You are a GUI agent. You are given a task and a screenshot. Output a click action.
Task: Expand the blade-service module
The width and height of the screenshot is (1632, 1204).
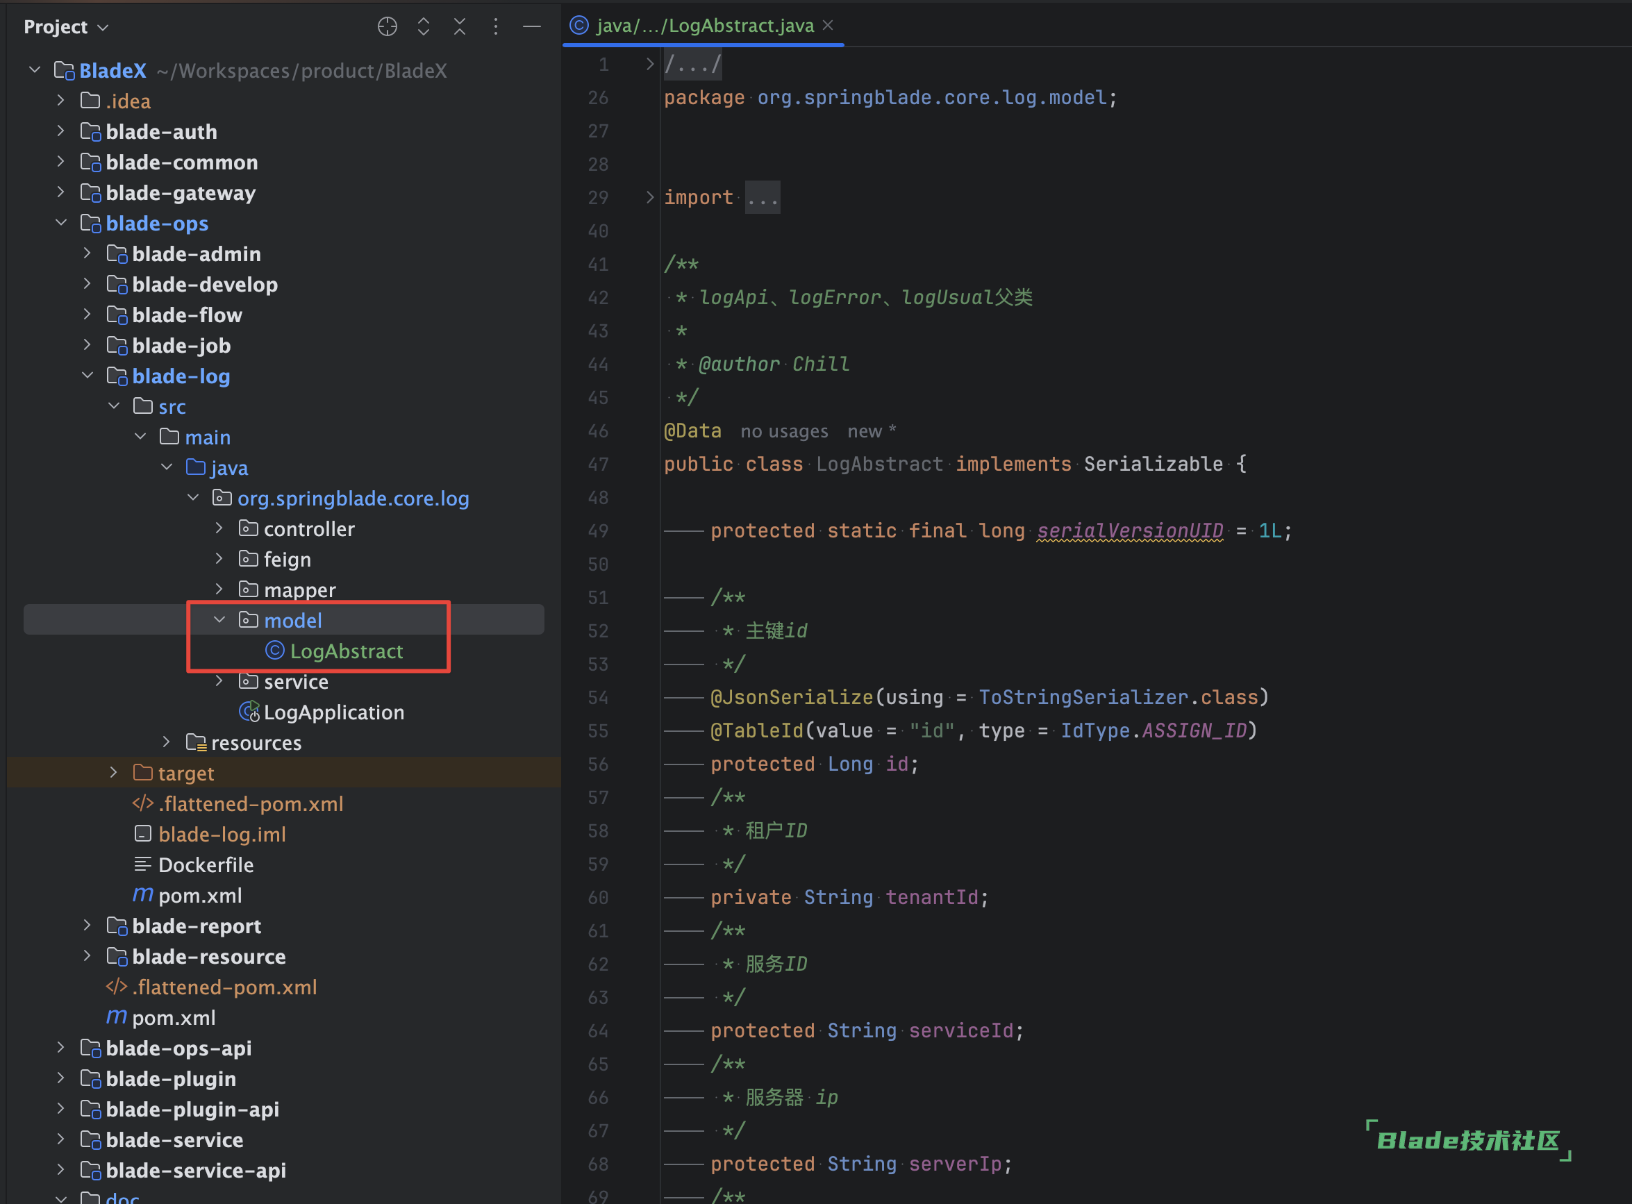click(x=61, y=1139)
